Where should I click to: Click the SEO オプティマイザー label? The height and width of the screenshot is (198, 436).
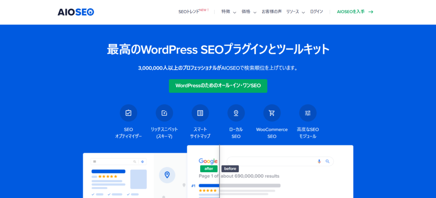click(129, 133)
